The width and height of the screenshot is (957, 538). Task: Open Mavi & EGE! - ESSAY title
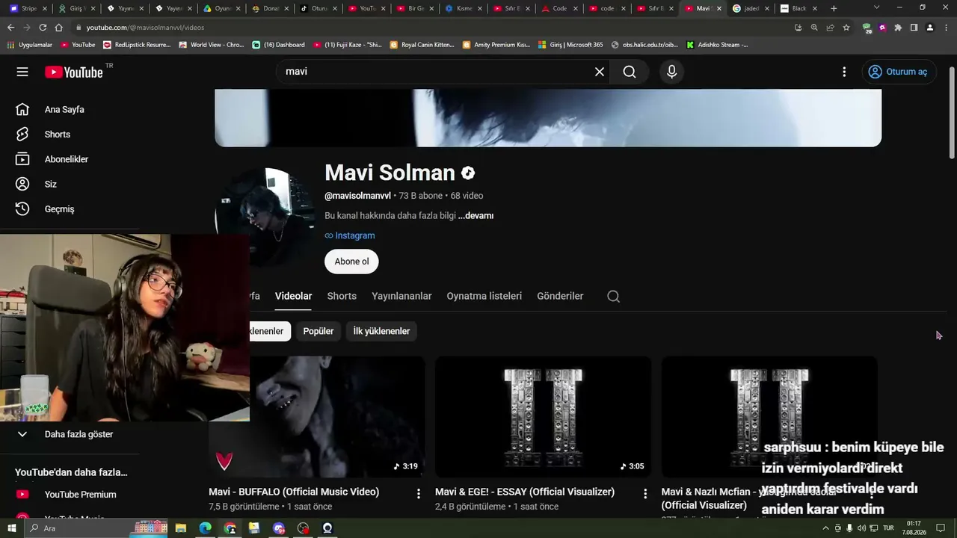click(x=525, y=492)
